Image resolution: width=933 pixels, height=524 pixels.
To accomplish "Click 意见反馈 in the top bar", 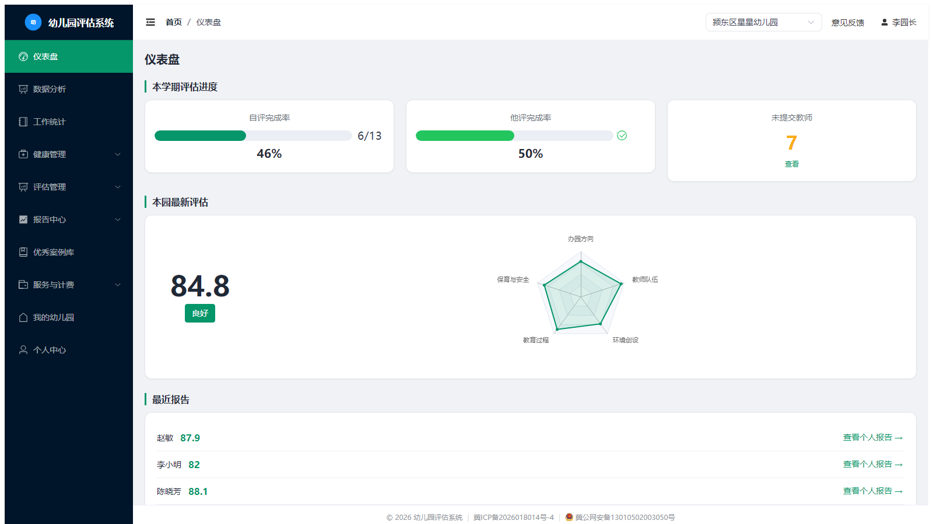I will [x=848, y=23].
